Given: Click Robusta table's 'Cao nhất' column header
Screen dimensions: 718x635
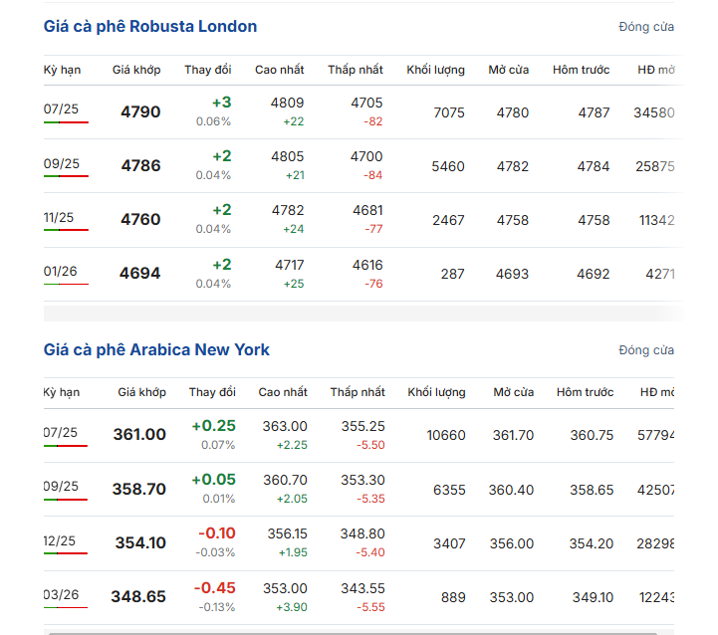Looking at the screenshot, I should coord(279,70).
